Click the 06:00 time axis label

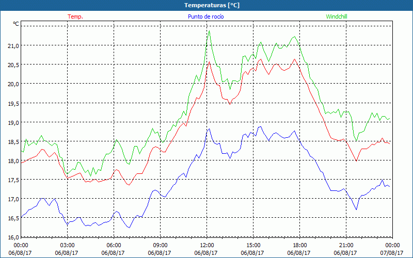tap(114, 245)
